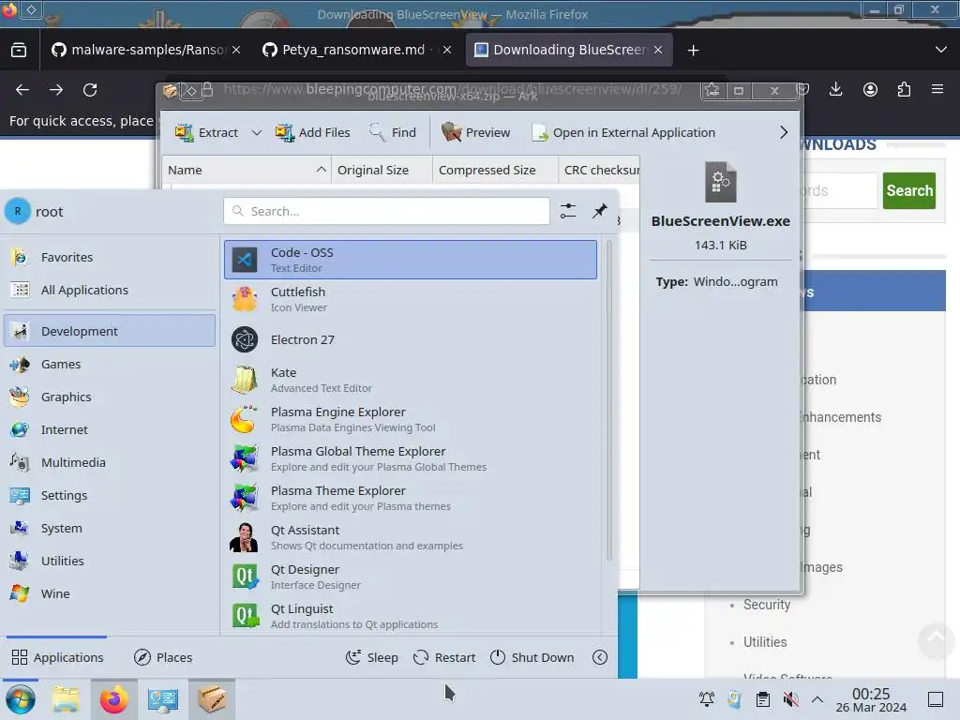Expand the list all tabs dropdown
The image size is (960, 720).
pyautogui.click(x=941, y=50)
